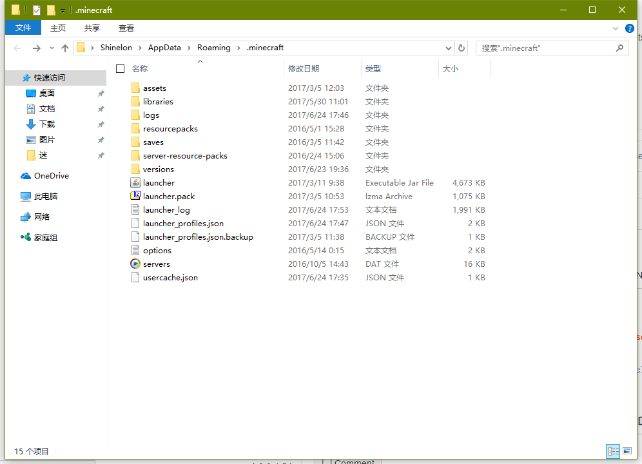Select the launcher_log text document icon
This screenshot has height=464, width=642.
pos(135,209)
